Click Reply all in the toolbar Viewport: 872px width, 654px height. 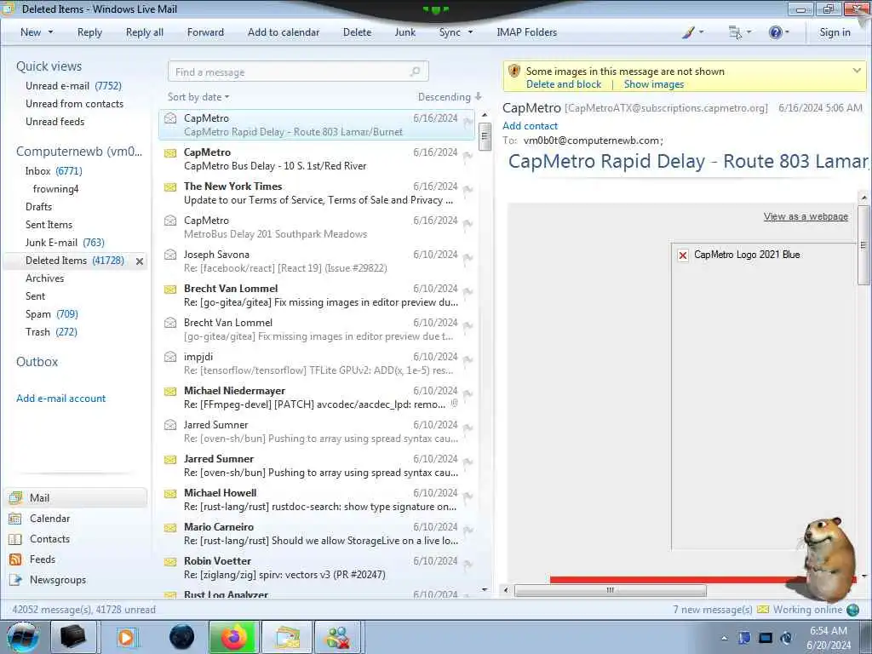pos(145,32)
